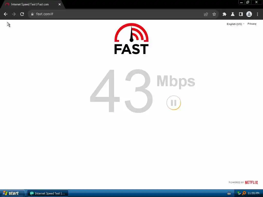263x197 pixels.
Task: Close the Internet Speed Test tab
Action: coord(60,5)
